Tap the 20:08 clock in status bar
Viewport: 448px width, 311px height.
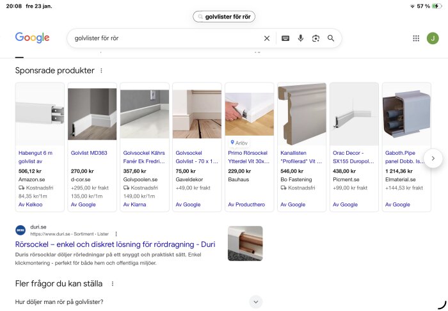13,6
